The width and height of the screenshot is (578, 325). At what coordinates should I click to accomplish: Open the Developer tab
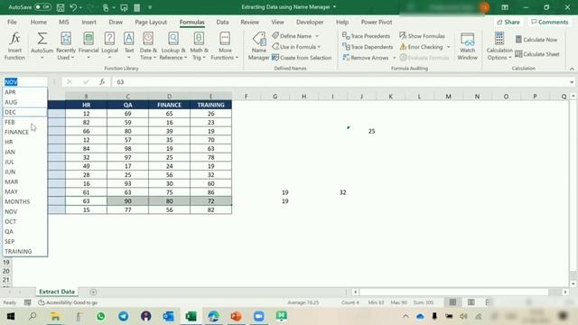coord(310,22)
